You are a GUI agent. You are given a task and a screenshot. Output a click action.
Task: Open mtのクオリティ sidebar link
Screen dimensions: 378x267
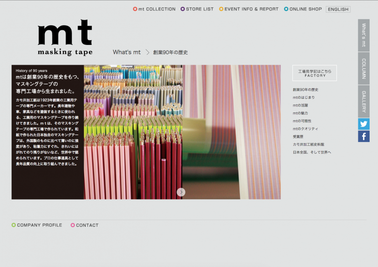305,129
